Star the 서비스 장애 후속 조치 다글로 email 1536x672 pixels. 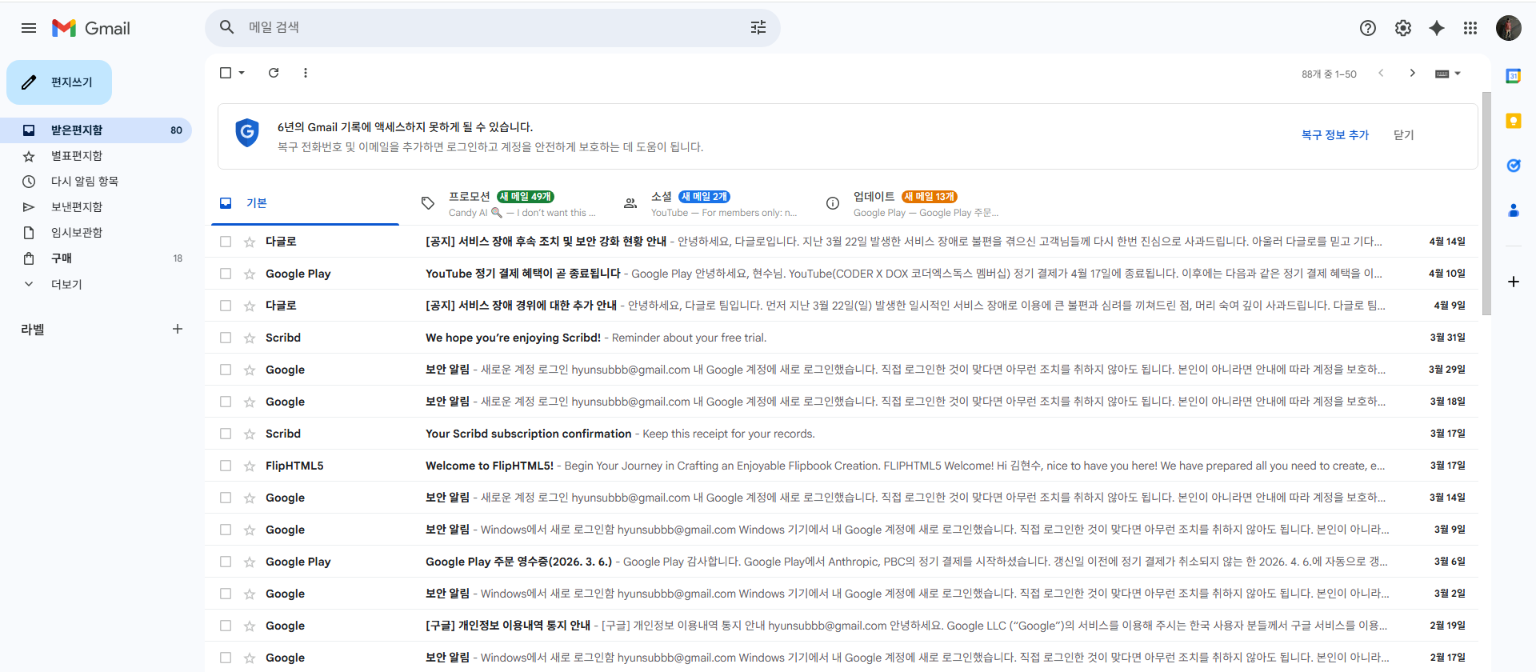pos(250,242)
